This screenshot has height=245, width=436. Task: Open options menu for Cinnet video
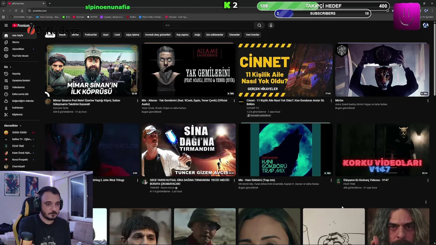click(x=331, y=101)
